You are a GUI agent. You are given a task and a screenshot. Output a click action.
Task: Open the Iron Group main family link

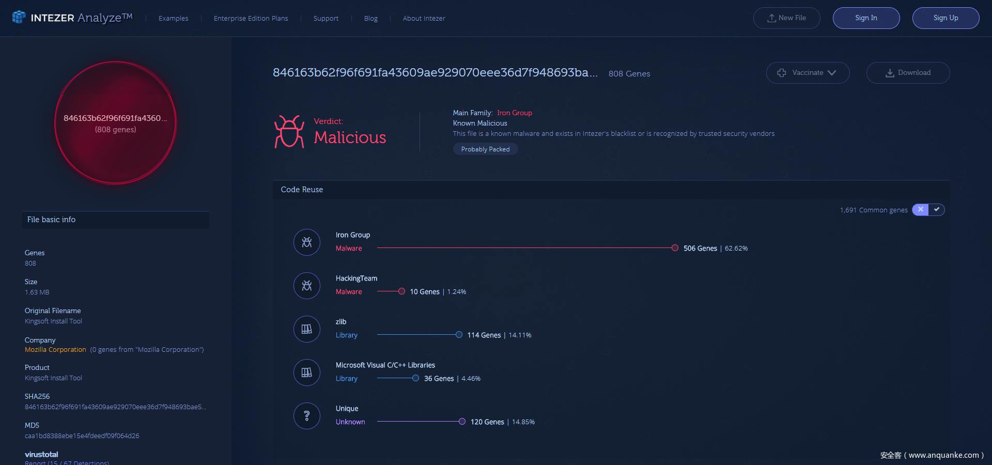(514, 113)
